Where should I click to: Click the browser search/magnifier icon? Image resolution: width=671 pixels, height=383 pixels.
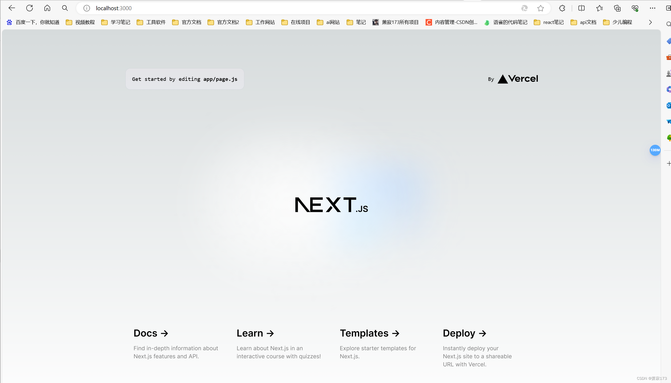tap(64, 8)
